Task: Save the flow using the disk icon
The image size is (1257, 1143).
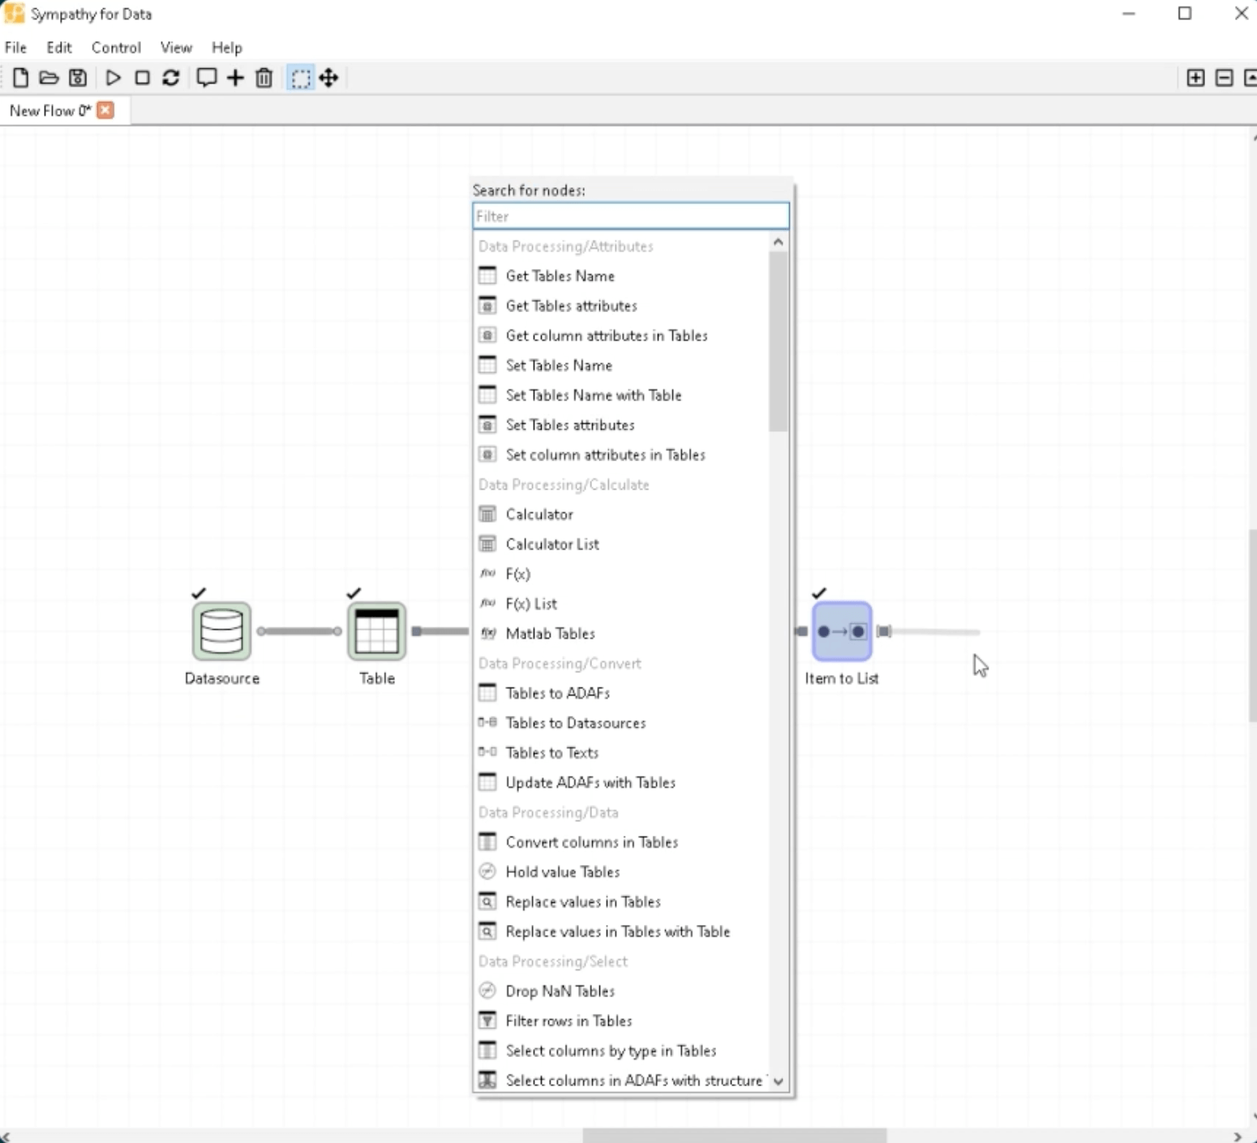Action: [x=78, y=78]
